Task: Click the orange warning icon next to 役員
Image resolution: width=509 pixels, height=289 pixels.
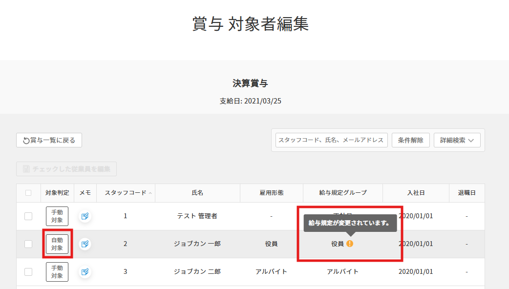Action: (350, 244)
